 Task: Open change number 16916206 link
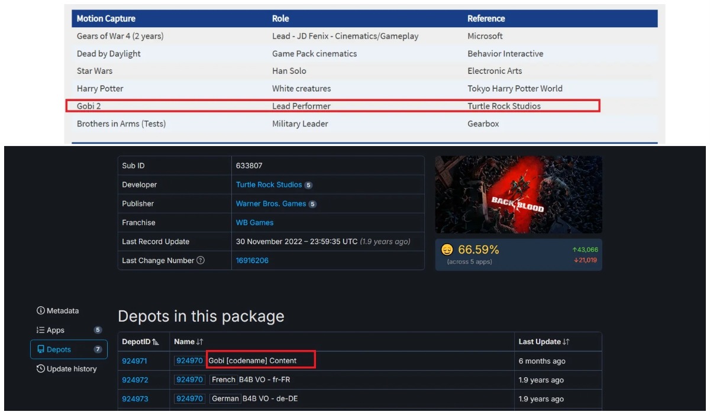(x=252, y=261)
